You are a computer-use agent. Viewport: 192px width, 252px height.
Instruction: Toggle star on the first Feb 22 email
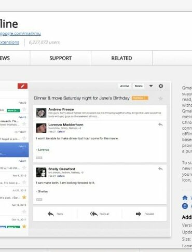pos(24,109)
